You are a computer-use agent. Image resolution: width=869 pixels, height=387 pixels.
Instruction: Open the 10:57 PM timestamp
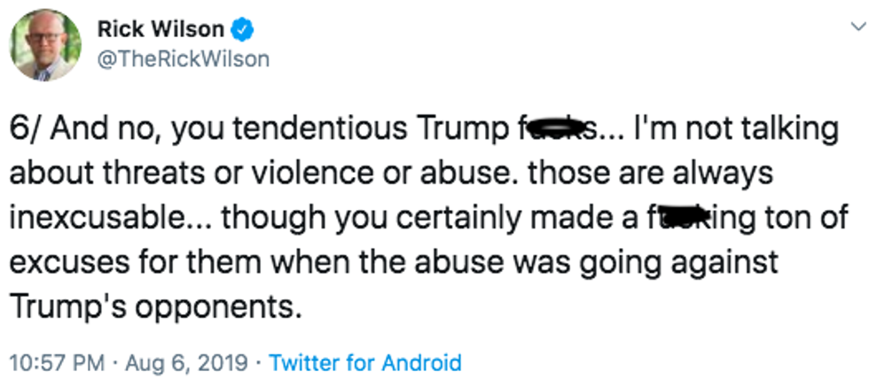click(58, 362)
